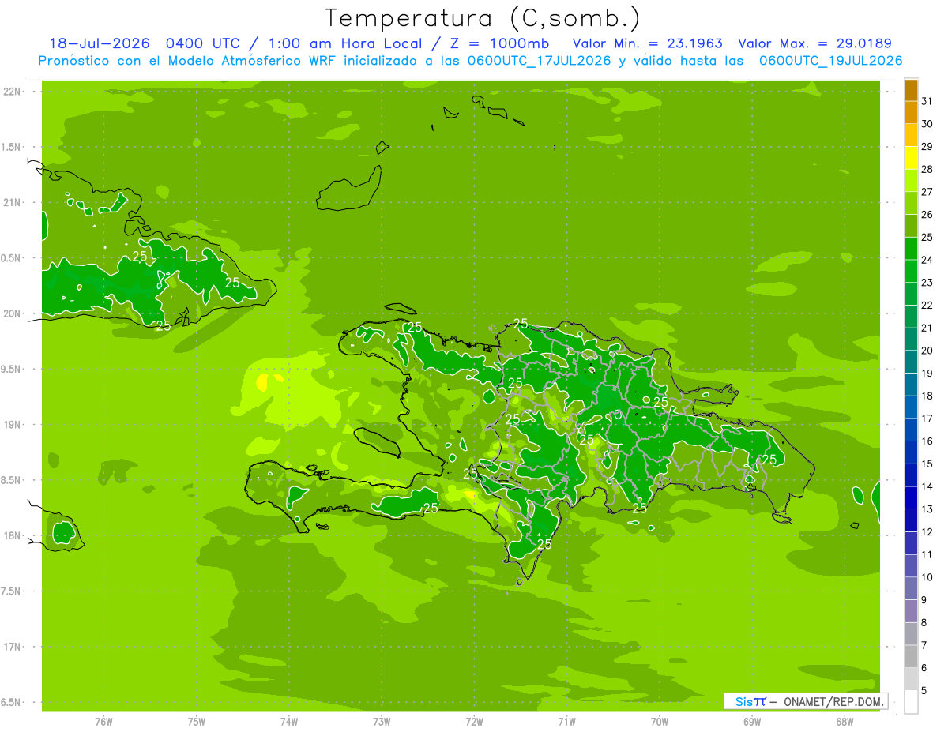Select the level text "Z = 1000mb"

click(499, 43)
